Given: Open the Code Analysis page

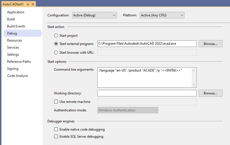Looking at the screenshot, I should click(x=17, y=76).
